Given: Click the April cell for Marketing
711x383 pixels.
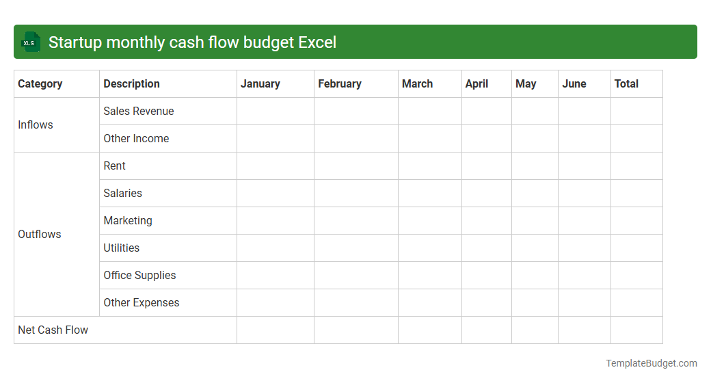Looking at the screenshot, I should [x=487, y=220].
